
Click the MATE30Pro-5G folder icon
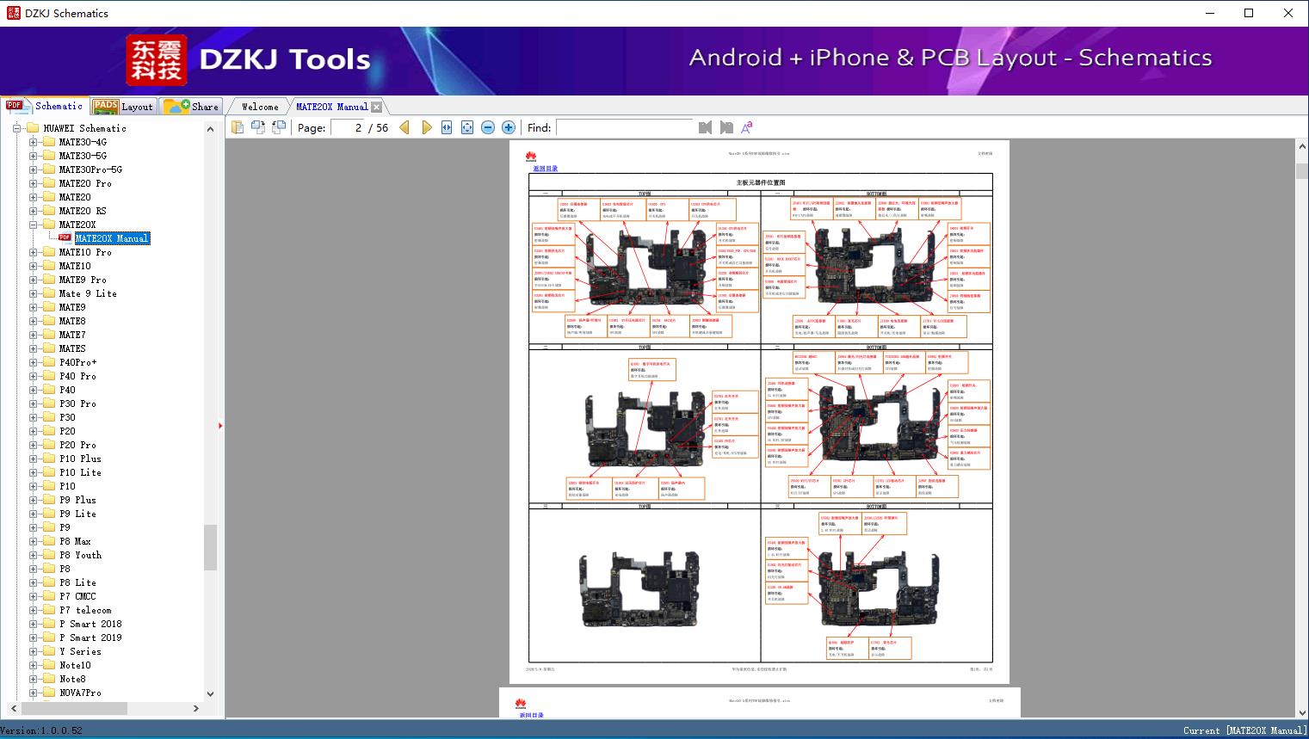pyautogui.click(x=49, y=169)
